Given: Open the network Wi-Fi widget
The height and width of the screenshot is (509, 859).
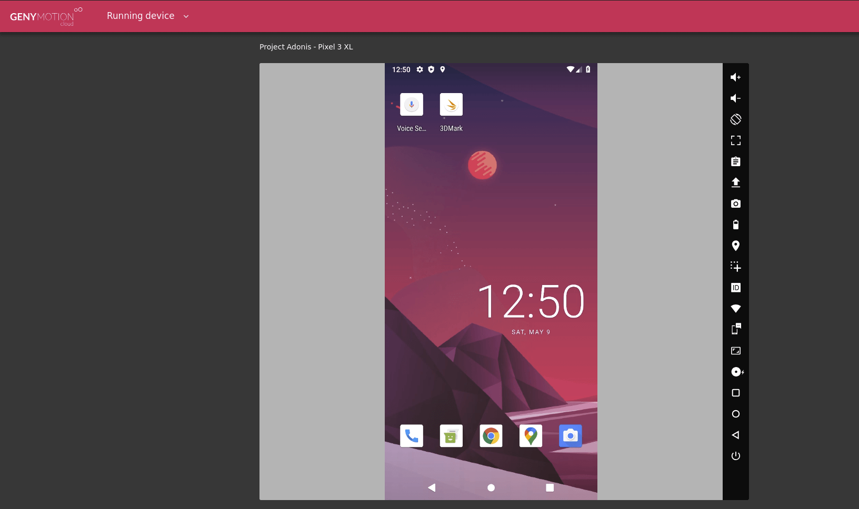Looking at the screenshot, I should [x=735, y=309].
